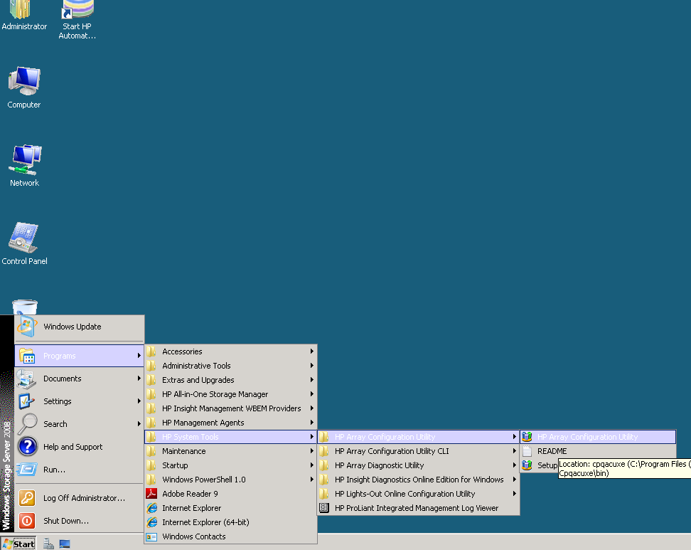Click the Shut Down power icon
Screen dimensions: 691x550
(27, 521)
